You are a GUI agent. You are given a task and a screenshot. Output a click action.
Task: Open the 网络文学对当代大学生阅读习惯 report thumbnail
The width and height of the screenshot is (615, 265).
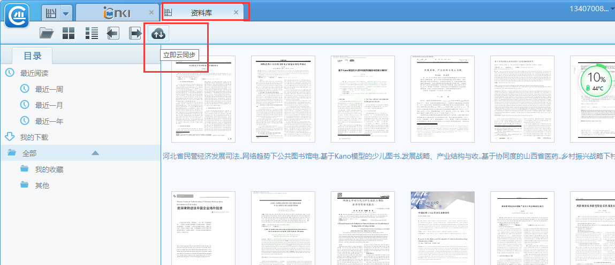pyautogui.click(x=363, y=228)
